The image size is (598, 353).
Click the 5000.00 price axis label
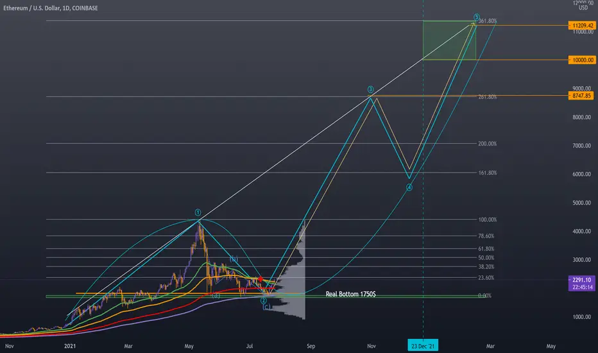pyautogui.click(x=581, y=203)
